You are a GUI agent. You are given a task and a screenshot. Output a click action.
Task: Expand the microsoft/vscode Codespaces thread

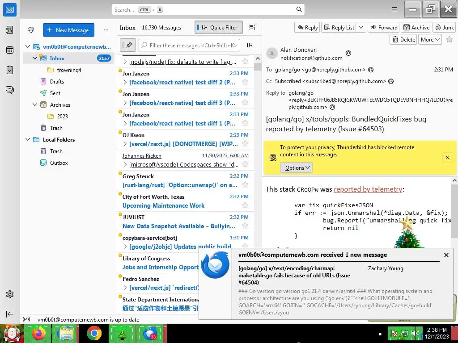click(x=125, y=164)
